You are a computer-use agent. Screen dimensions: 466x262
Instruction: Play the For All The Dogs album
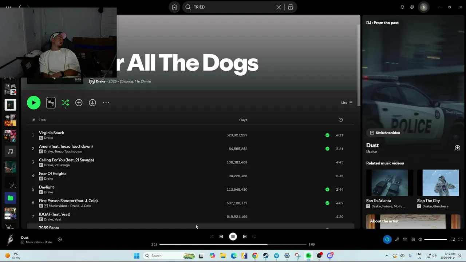point(33,103)
